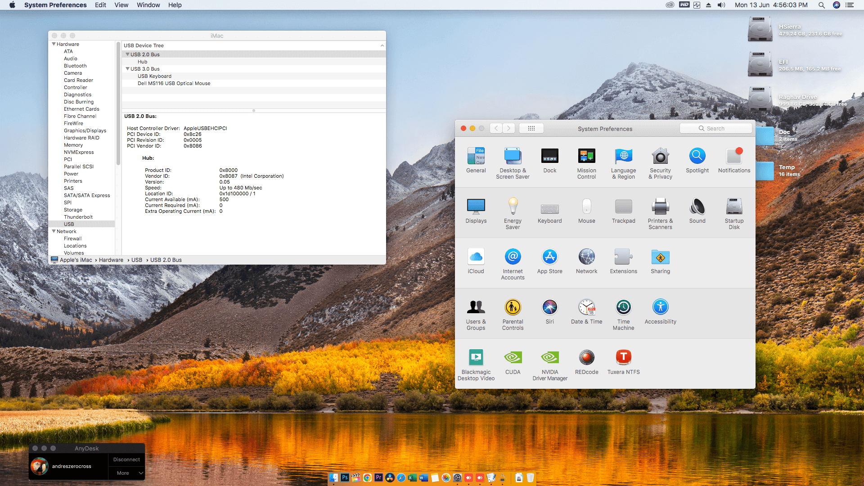Open Time Machine preferences
864x486 pixels.
(x=623, y=314)
